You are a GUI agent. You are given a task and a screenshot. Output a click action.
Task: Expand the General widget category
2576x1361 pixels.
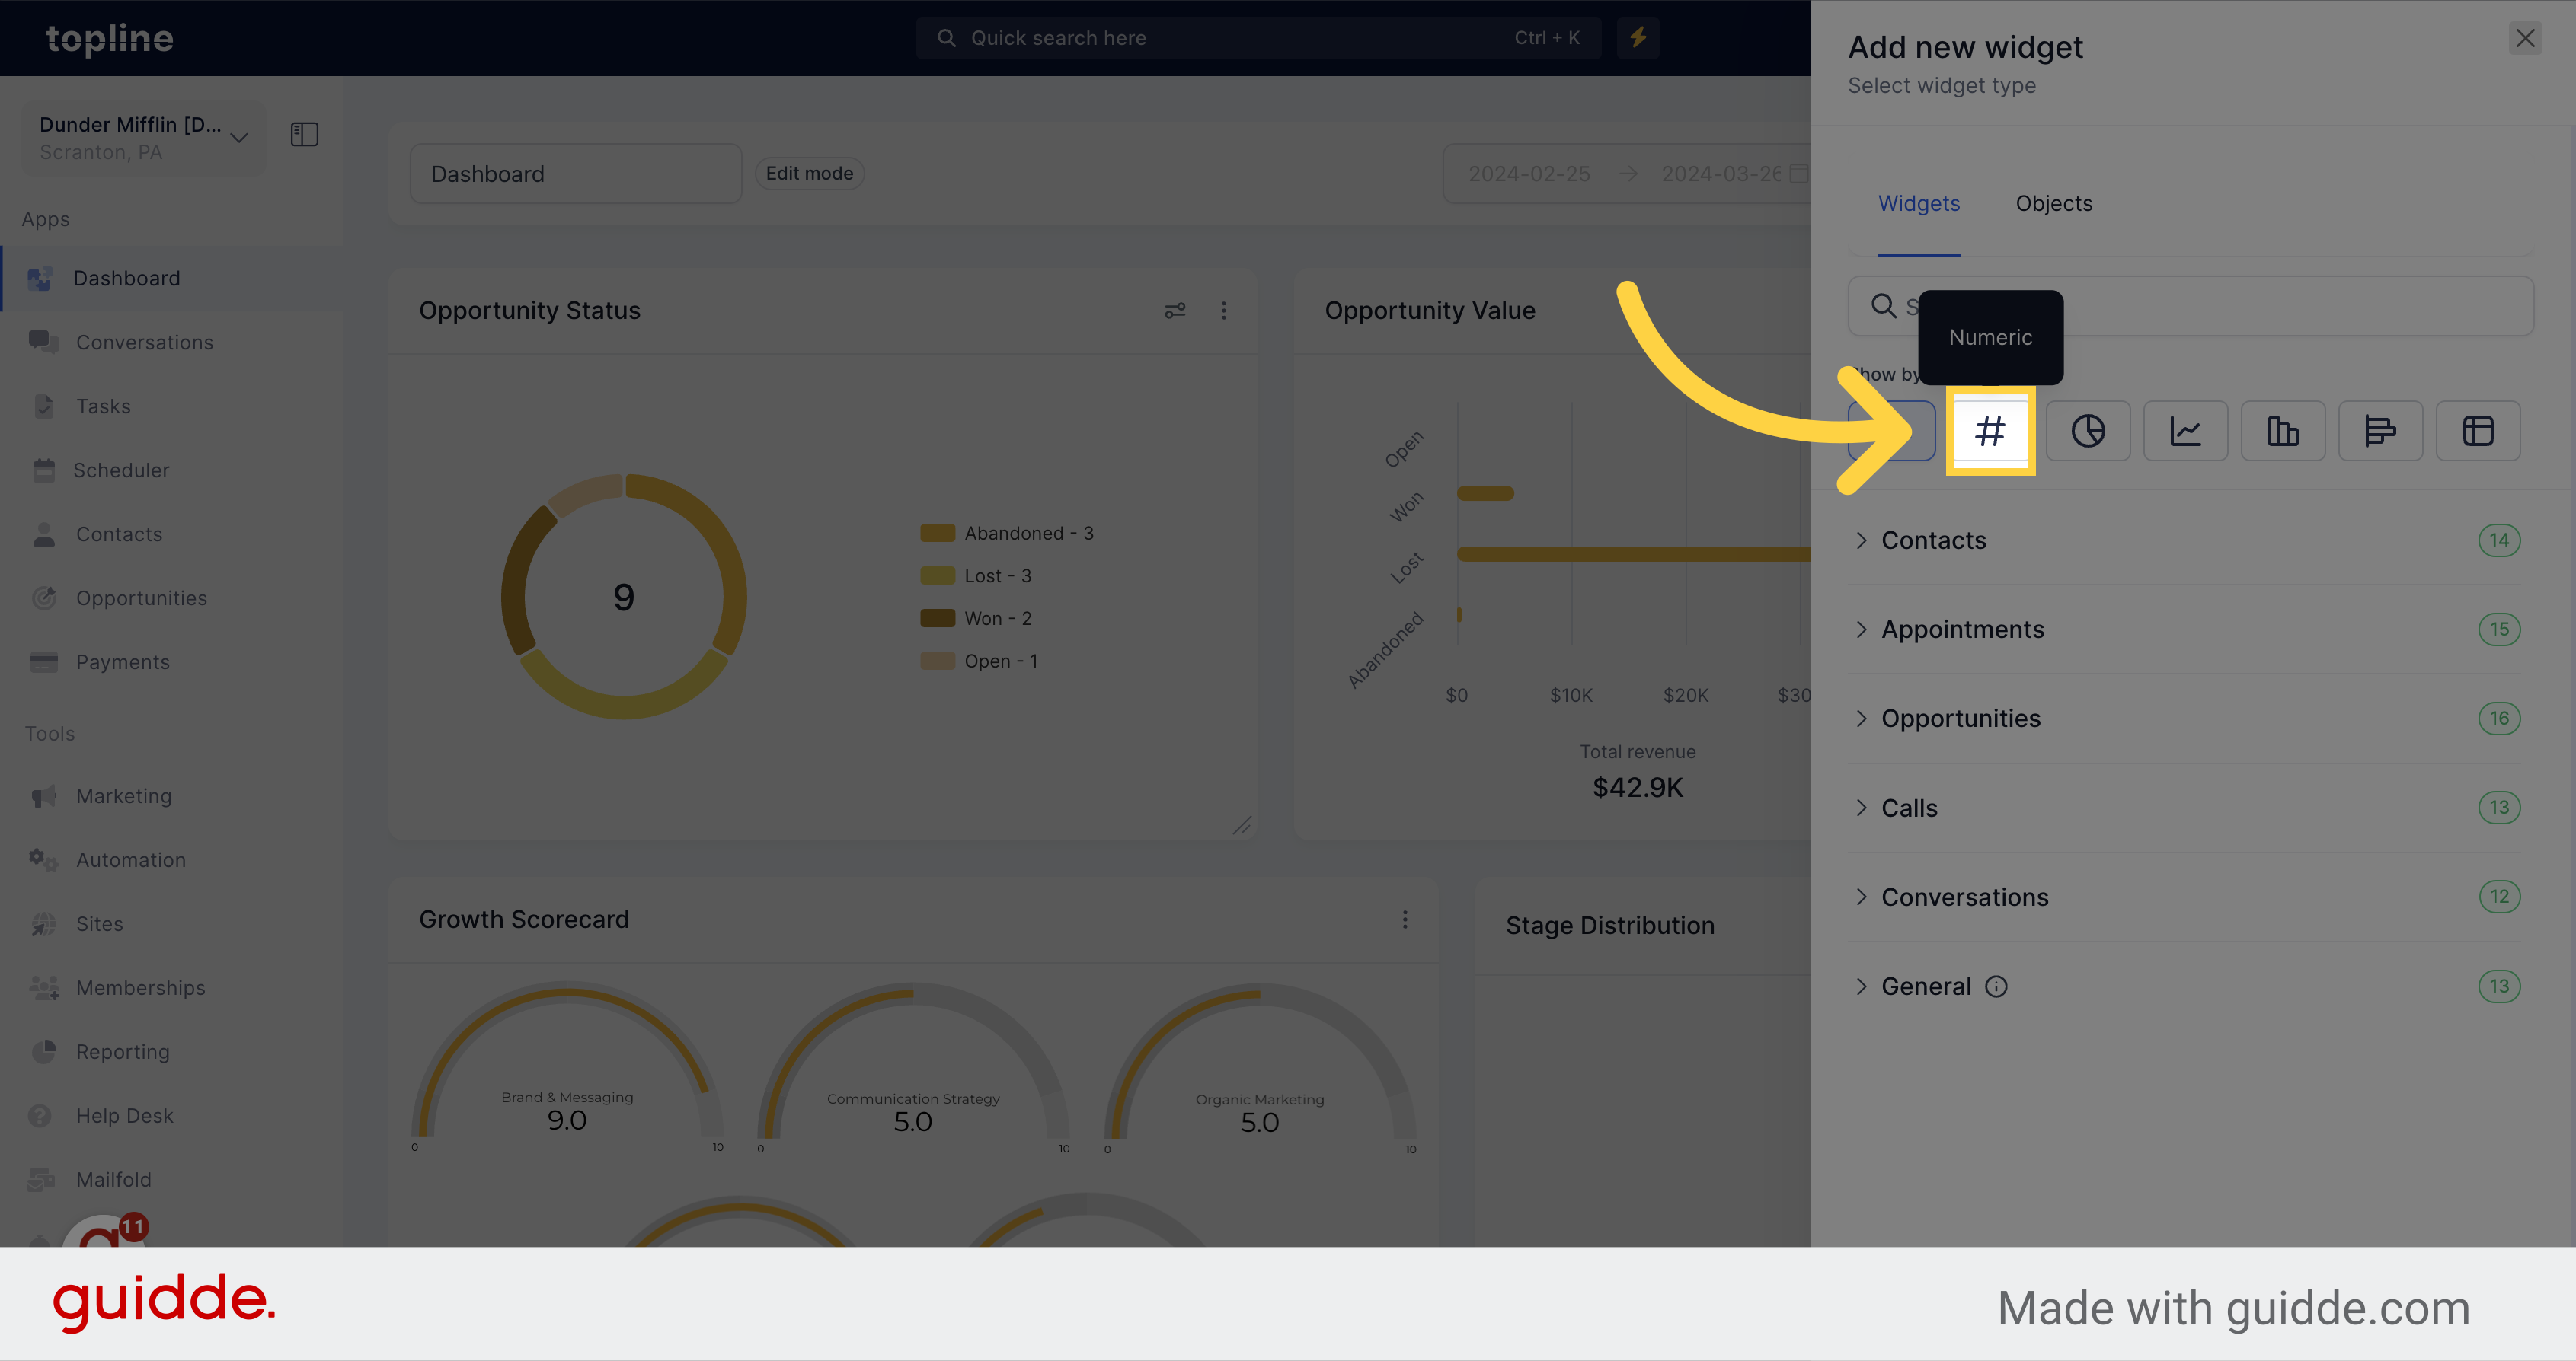click(x=2185, y=986)
